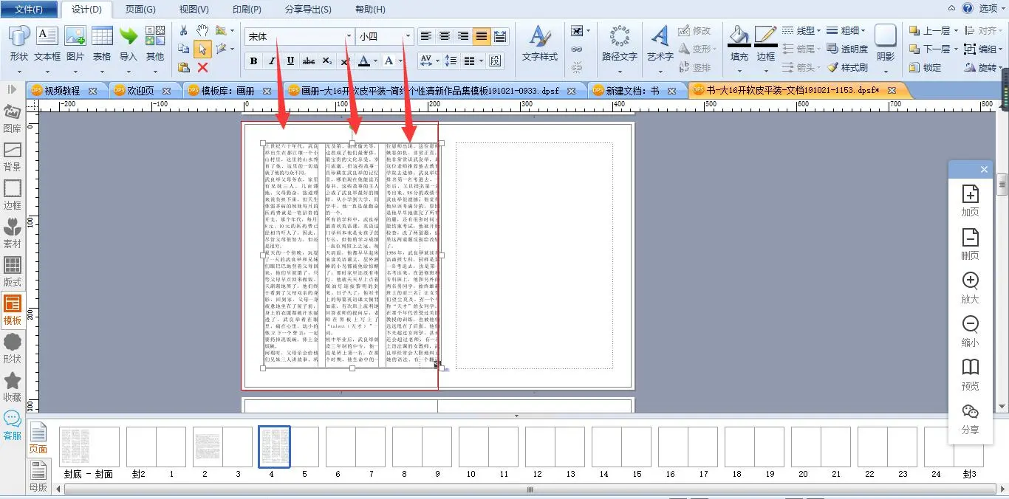Click the 透明度 transparency button
Viewport: 1009px width, 499px height.
coord(847,49)
